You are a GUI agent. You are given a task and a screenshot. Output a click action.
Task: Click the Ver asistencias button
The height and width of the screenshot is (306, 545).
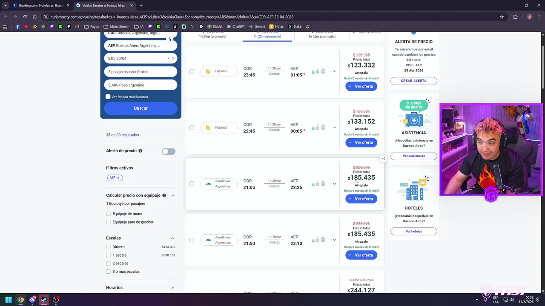(x=413, y=156)
